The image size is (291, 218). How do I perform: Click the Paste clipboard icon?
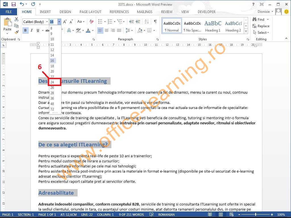8,22
